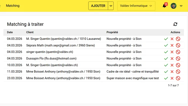Select the Matching page title
The height and width of the screenshot is (106, 188).
(x=13, y=6)
